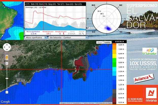The height and width of the screenshot is (105, 158).
Task: Click the Brazil overview map thumbnail
Action: pyautogui.click(x=12, y=21)
